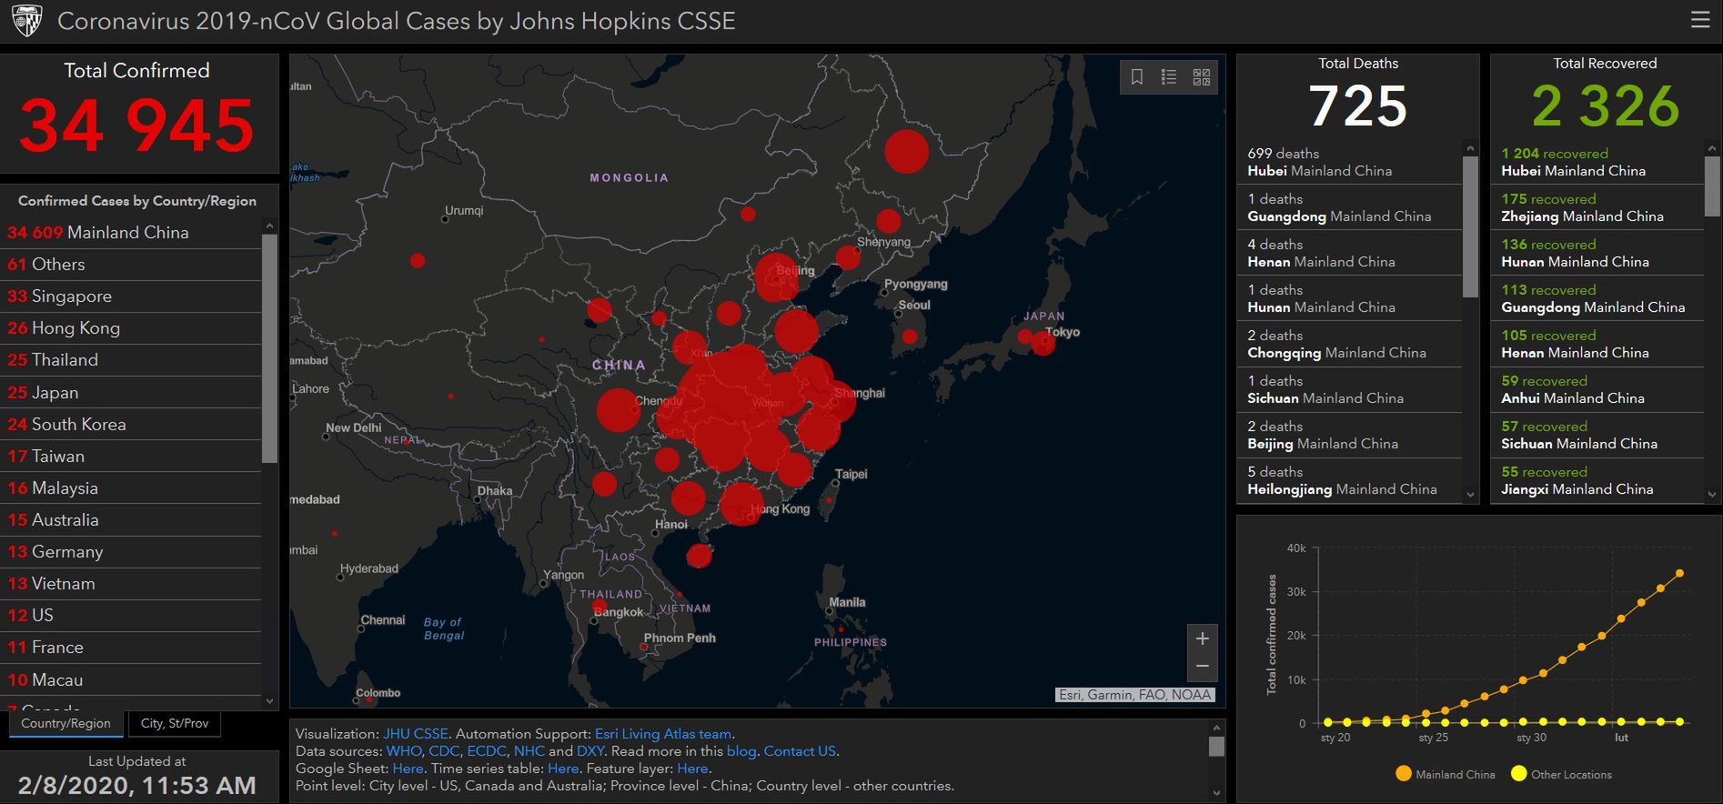Open the map bookmarks icon
Screen dimensions: 1723x804
[x=1136, y=77]
